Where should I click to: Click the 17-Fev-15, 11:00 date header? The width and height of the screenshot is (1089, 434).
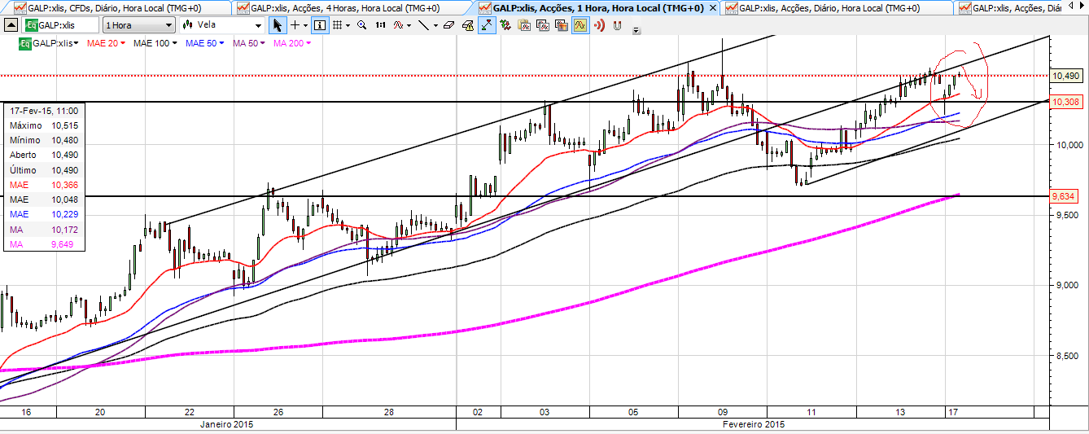point(44,110)
